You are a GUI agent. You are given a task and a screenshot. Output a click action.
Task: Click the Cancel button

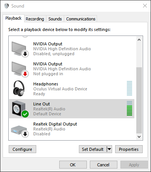point(103,165)
